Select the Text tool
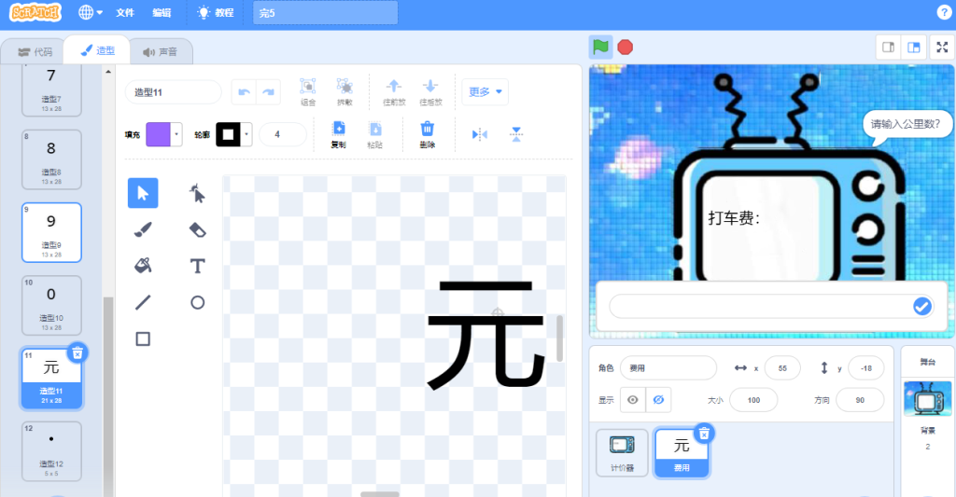Image resolution: width=956 pixels, height=497 pixels. 197,266
